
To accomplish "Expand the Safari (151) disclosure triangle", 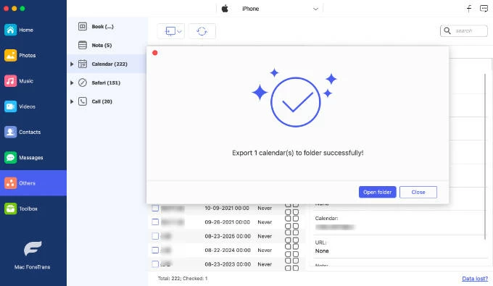I will [x=72, y=83].
